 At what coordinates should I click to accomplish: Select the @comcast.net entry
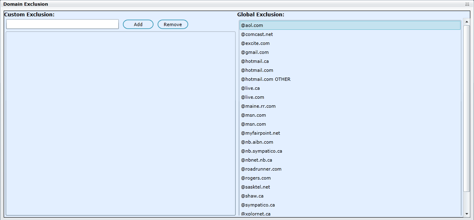click(257, 34)
